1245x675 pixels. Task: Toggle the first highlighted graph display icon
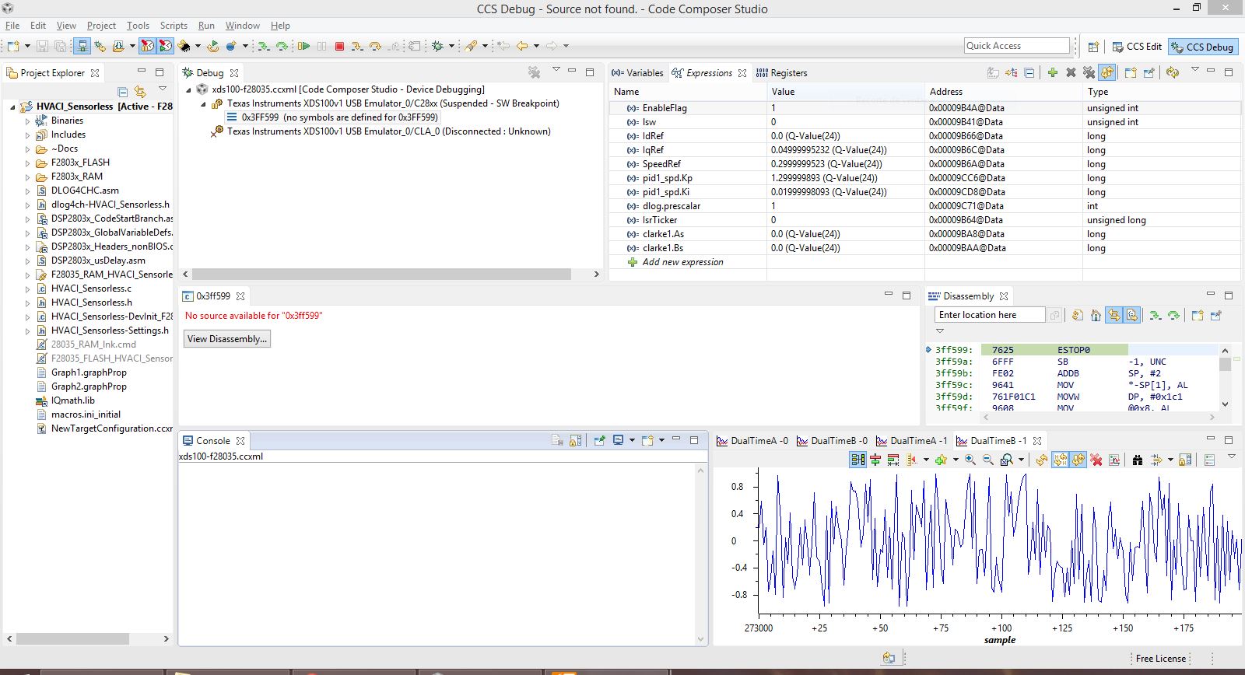(857, 460)
